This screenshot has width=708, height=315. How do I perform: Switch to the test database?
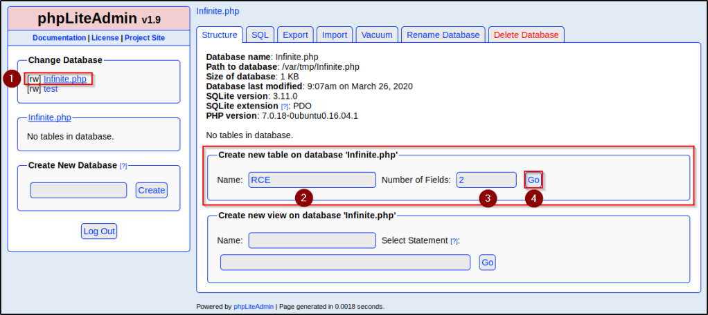pos(51,89)
